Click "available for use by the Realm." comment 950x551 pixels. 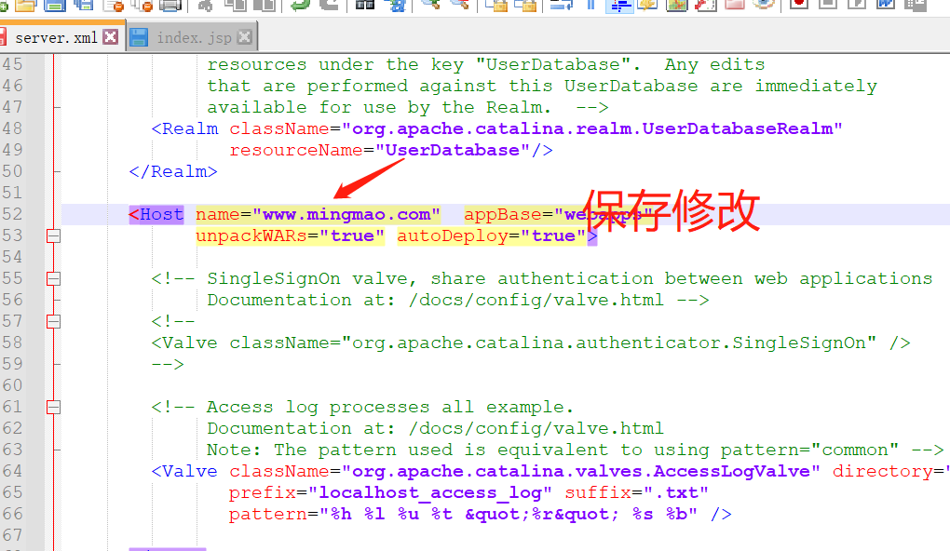[379, 107]
